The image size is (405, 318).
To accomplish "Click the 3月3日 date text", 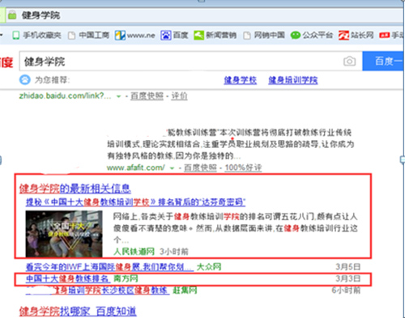I will (x=347, y=278).
